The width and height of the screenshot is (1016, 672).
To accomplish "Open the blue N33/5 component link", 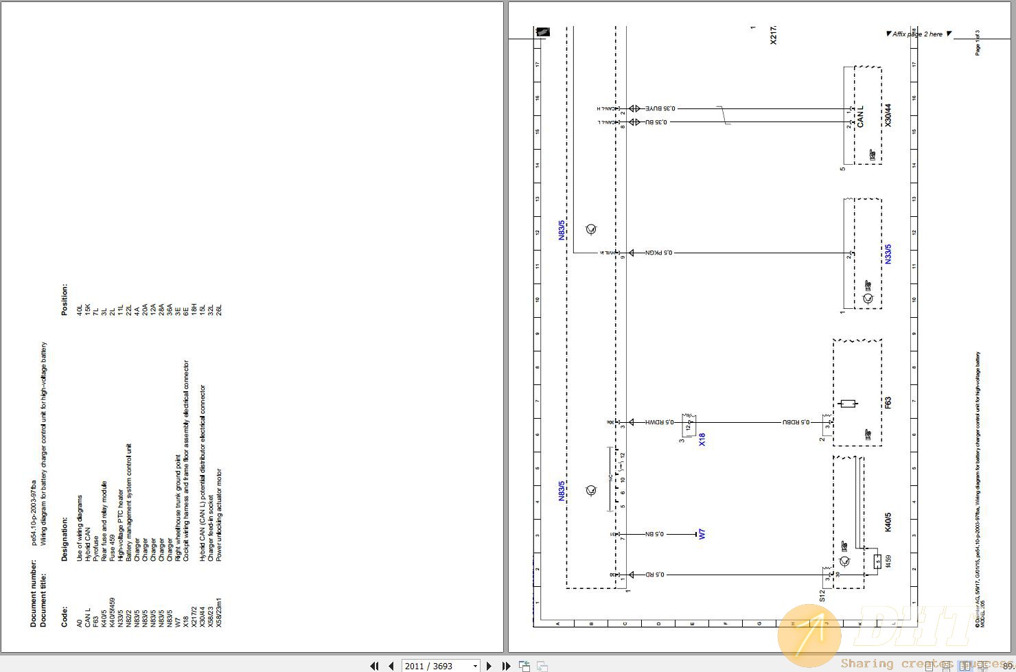I will (x=888, y=254).
